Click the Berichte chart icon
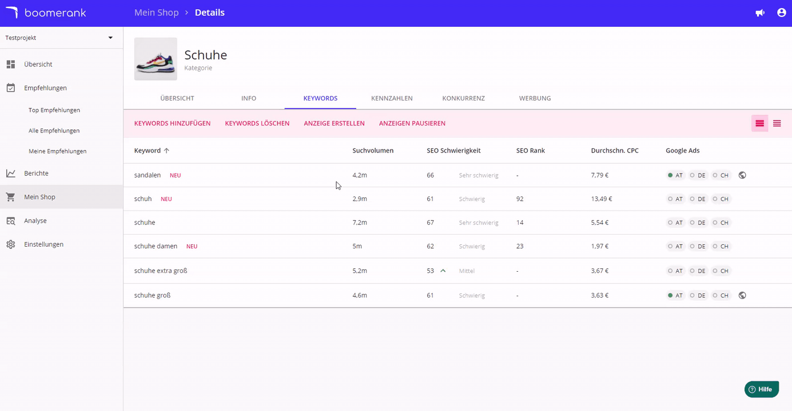792x411 pixels. [x=11, y=173]
